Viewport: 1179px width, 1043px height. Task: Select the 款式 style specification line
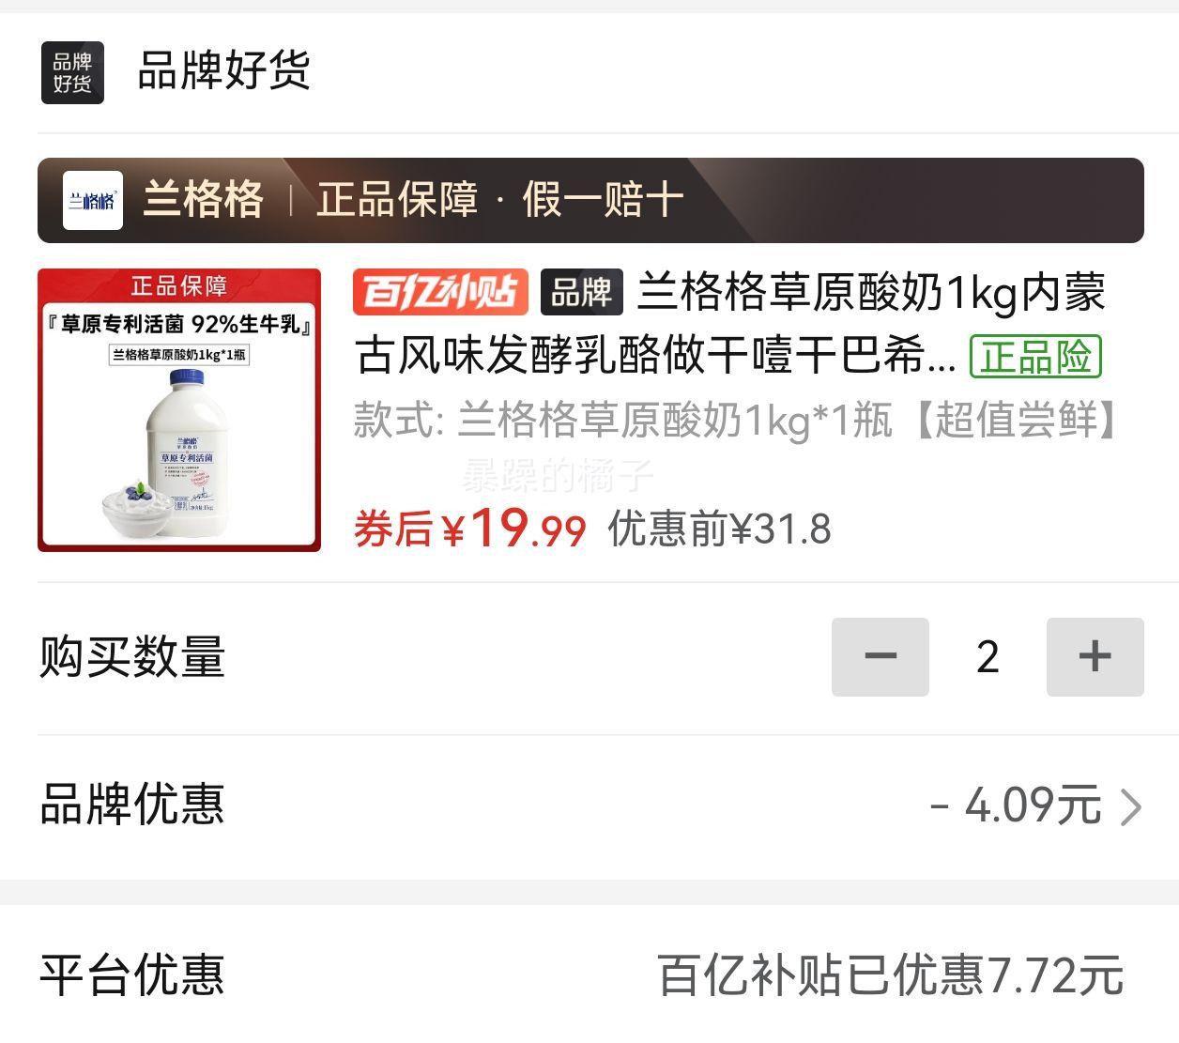point(737,420)
